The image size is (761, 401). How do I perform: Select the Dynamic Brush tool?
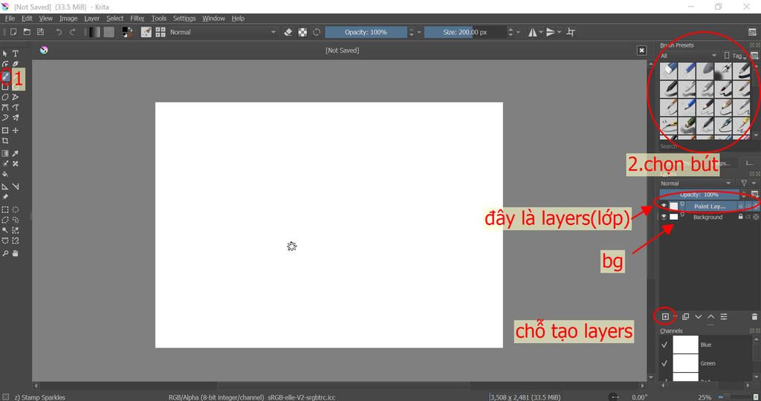5,118
